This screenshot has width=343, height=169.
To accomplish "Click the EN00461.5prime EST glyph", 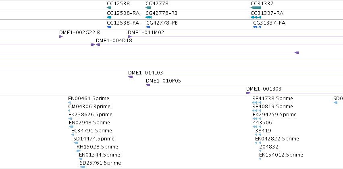I will click(69, 103).
